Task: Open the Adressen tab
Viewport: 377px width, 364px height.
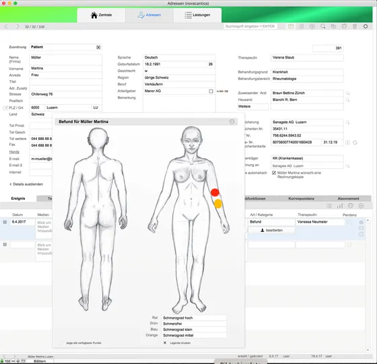Action: click(x=149, y=15)
